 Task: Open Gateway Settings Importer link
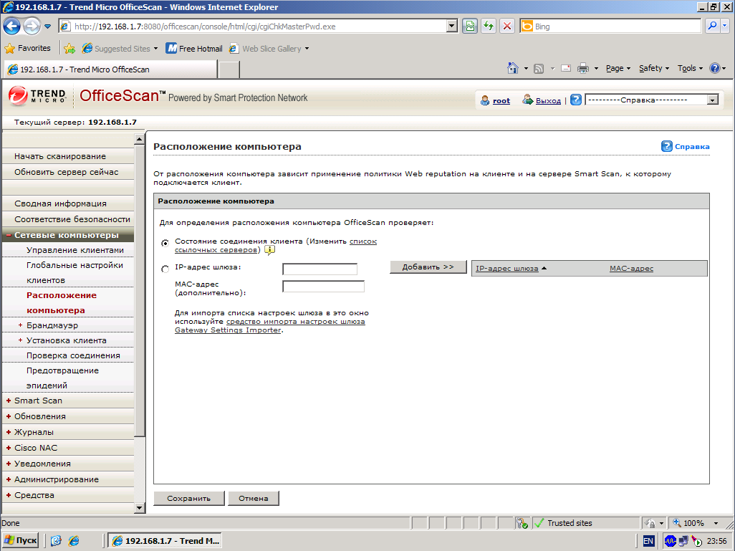click(269, 326)
